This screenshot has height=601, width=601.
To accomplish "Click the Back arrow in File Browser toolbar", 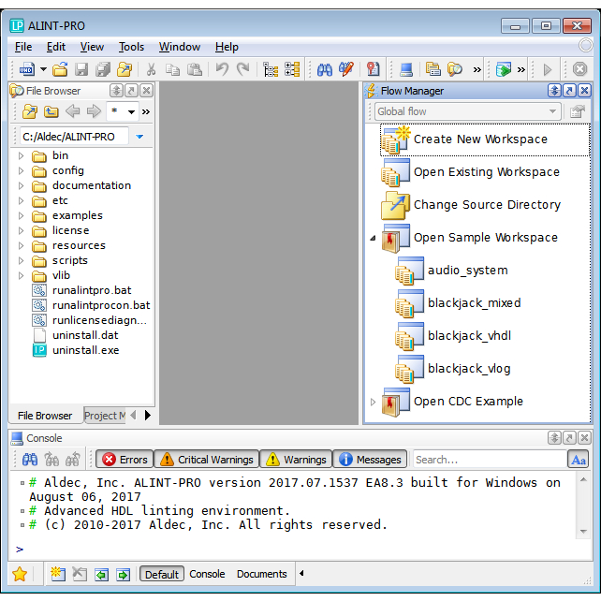I will [72, 111].
